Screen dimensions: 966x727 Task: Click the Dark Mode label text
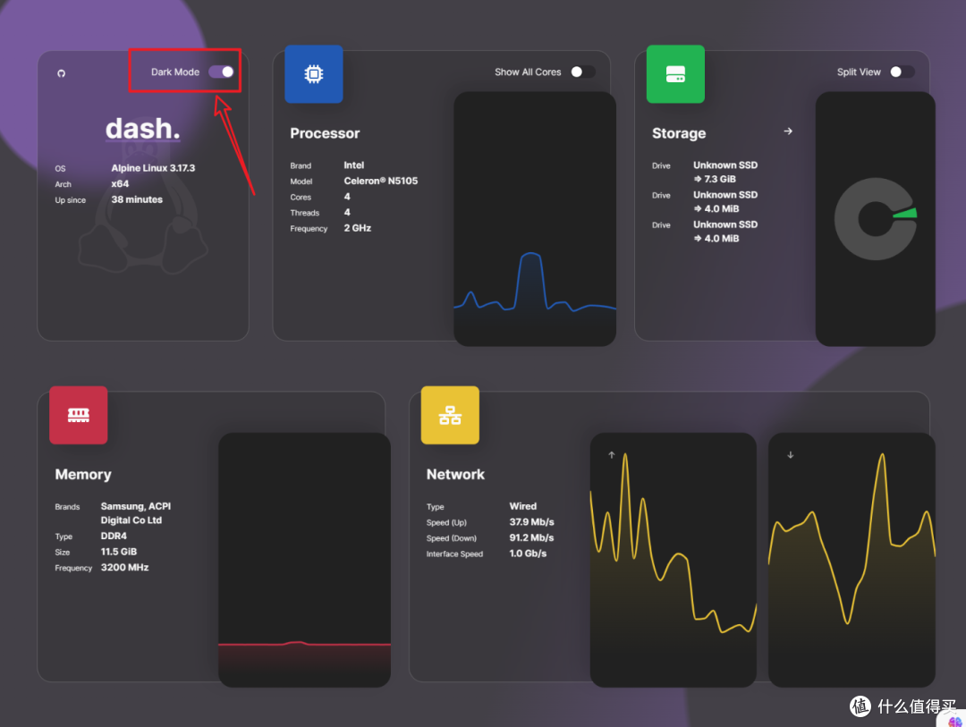(x=175, y=72)
